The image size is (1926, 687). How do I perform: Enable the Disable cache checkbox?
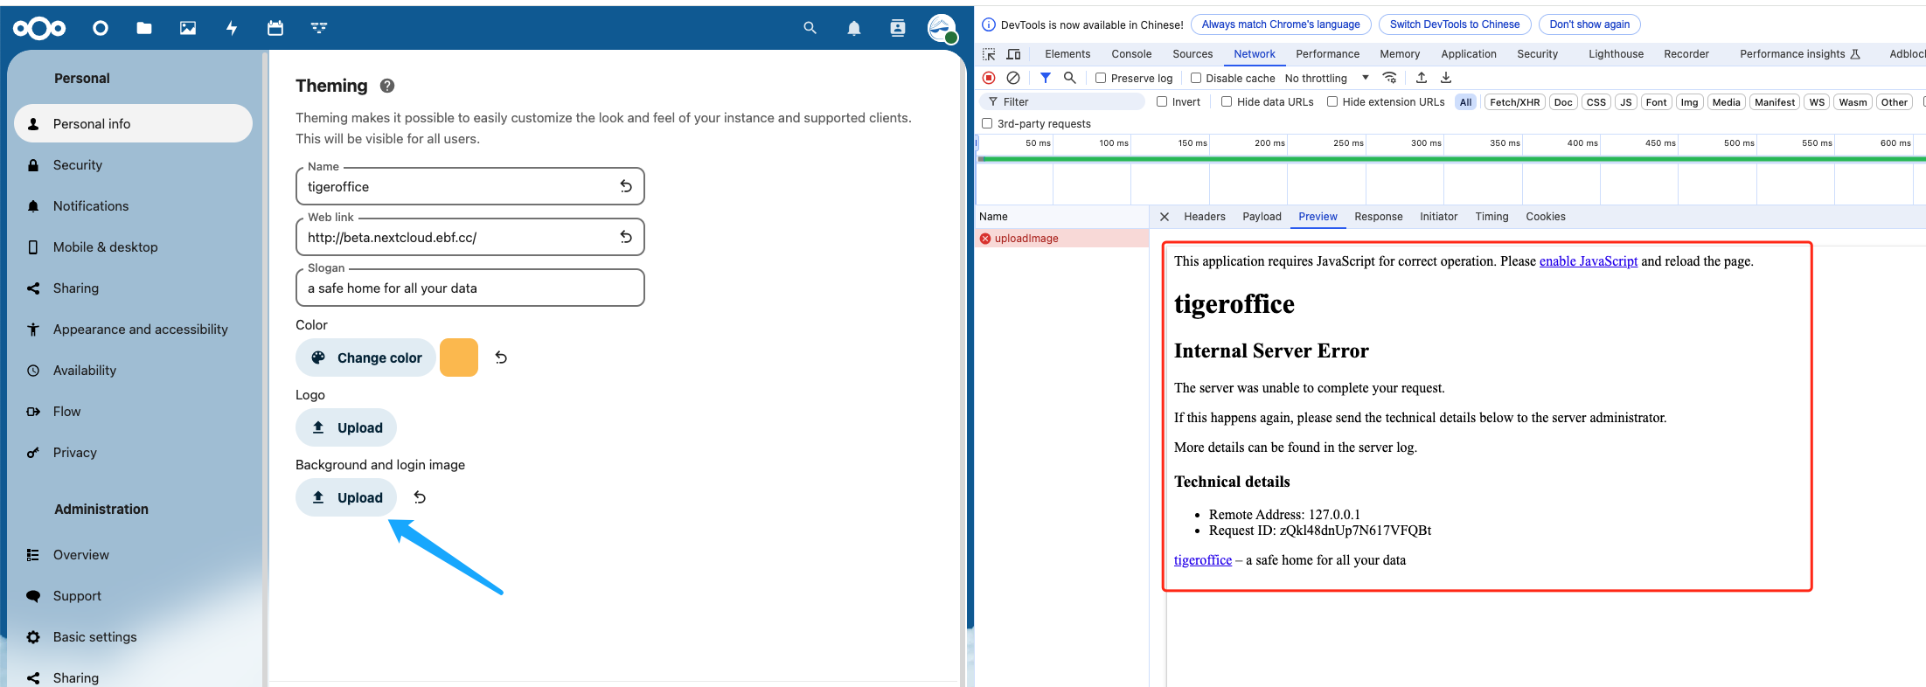[x=1196, y=78]
